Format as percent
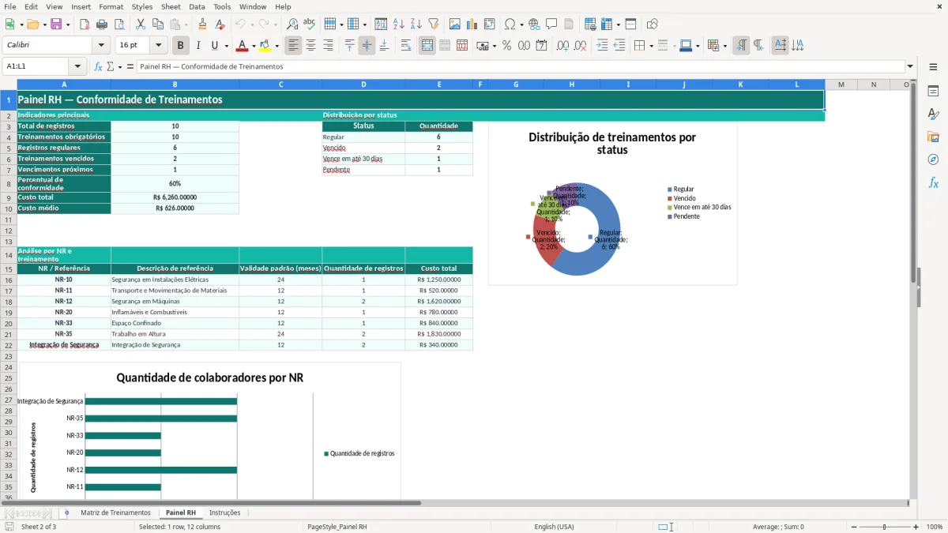The width and height of the screenshot is (948, 533). click(x=506, y=46)
